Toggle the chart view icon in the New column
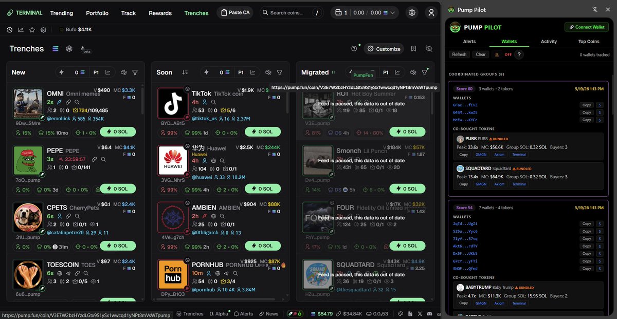 click(108, 72)
